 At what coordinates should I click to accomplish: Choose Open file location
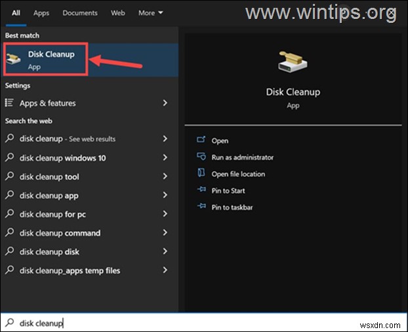click(x=238, y=174)
